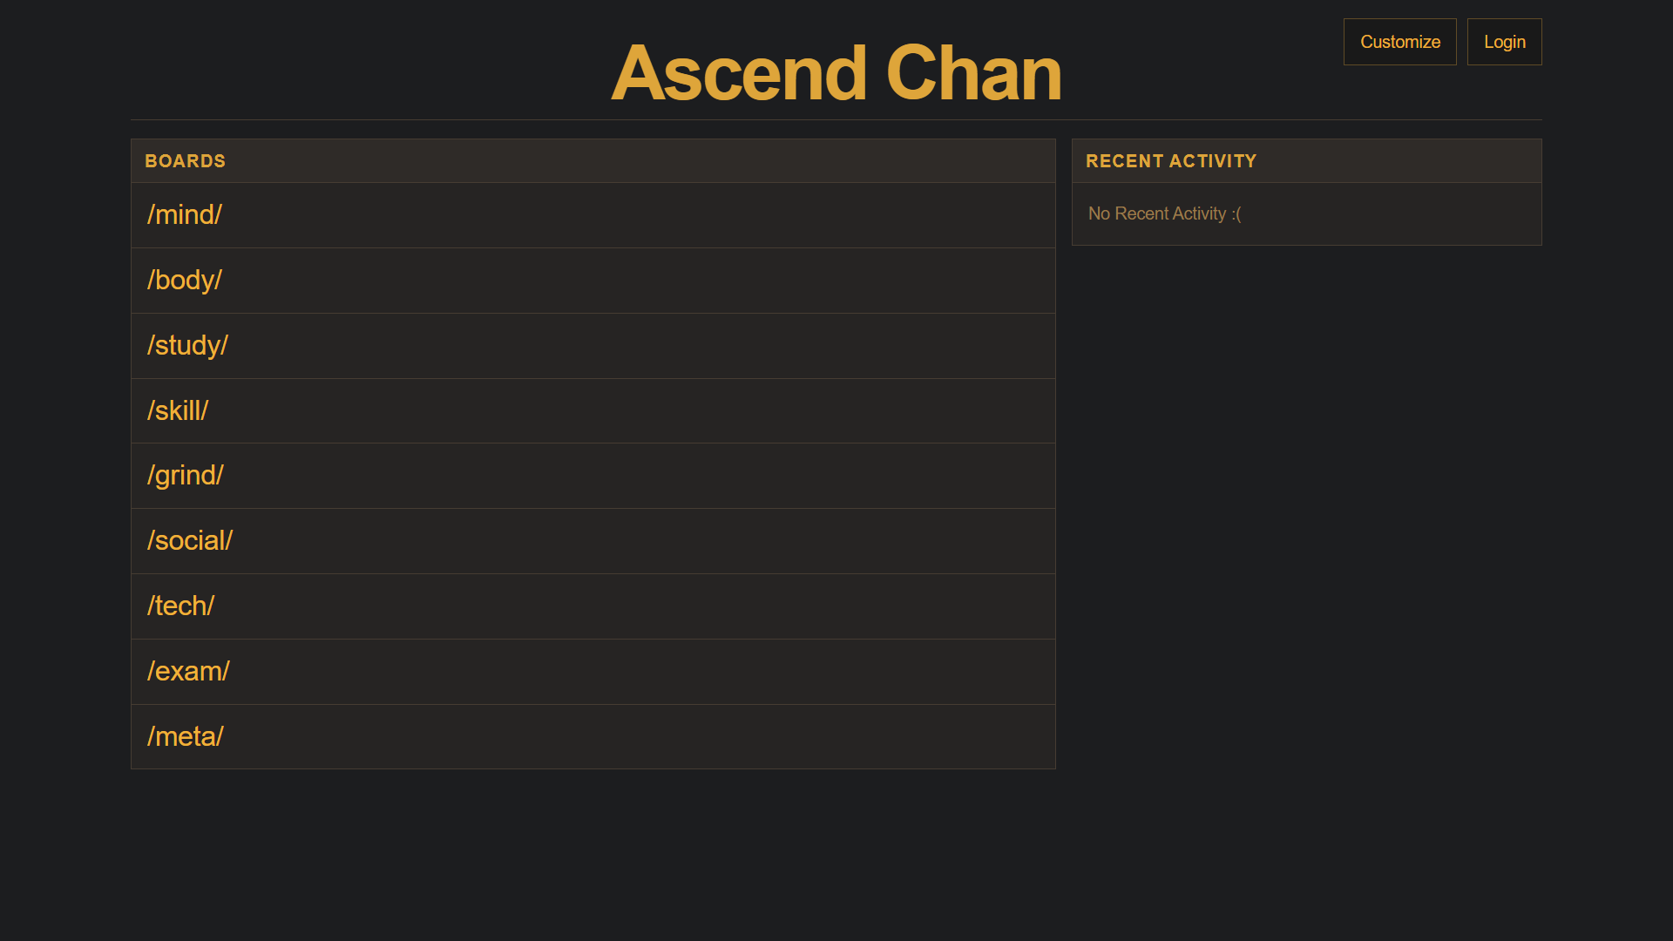Click the word "Chan" in the site title
Viewport: 1673px width, 941px height.
pos(973,74)
